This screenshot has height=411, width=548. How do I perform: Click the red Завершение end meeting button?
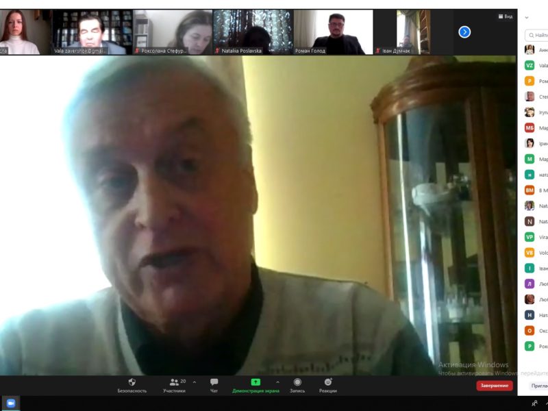click(495, 386)
